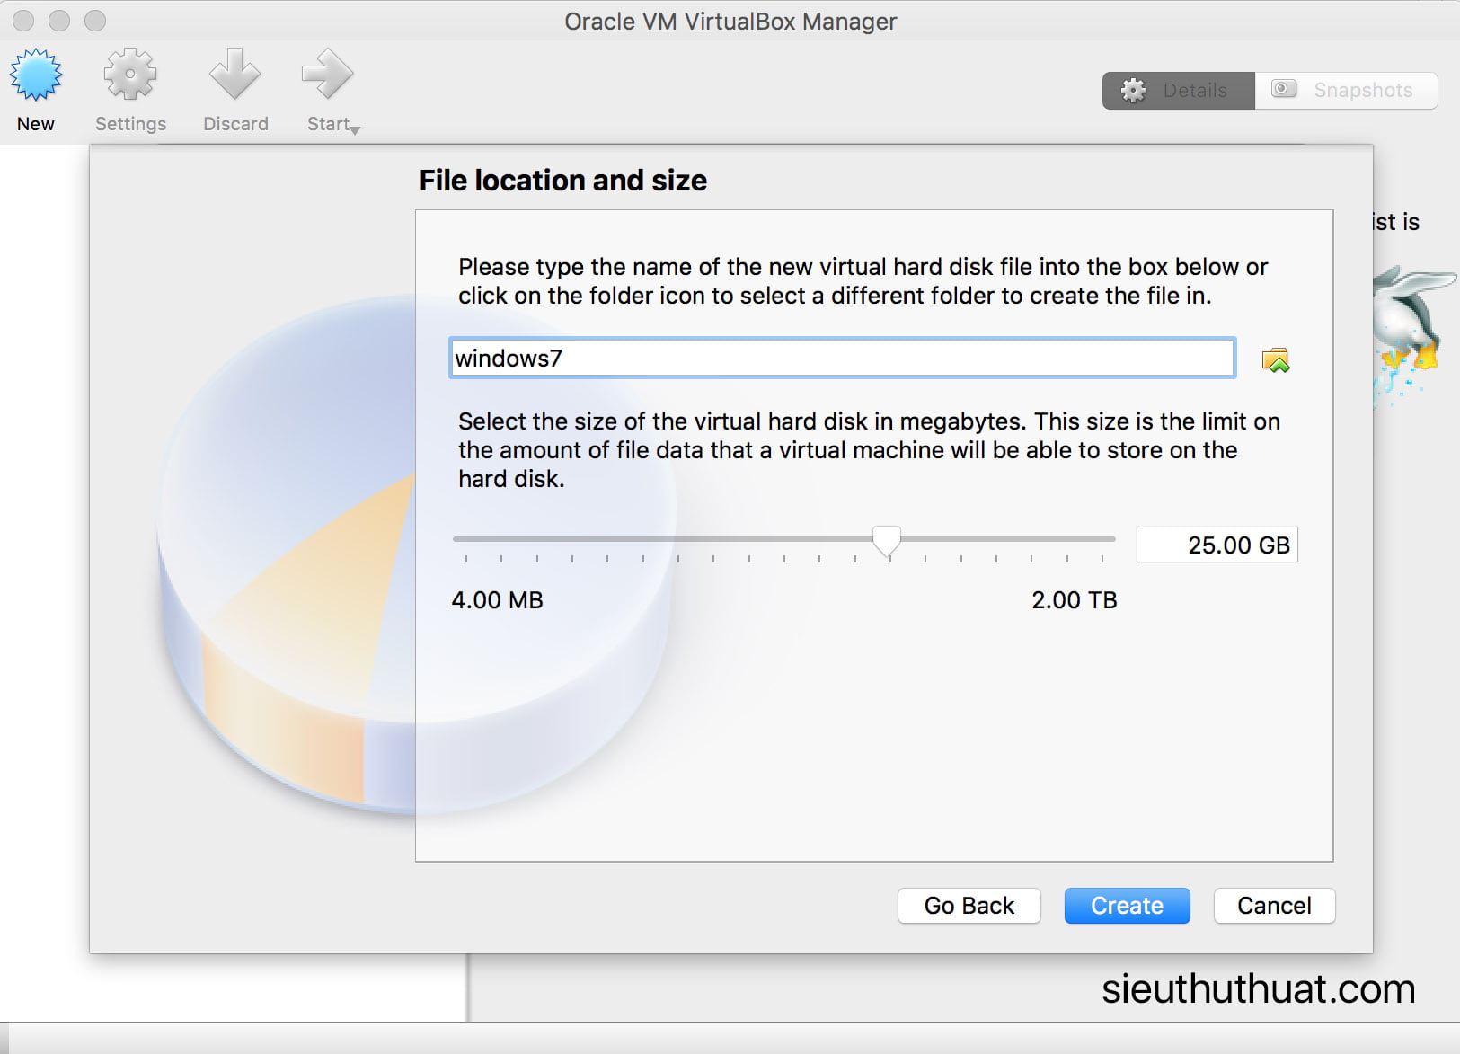Click the Discard arrow icon
The image size is (1460, 1054).
[234, 75]
